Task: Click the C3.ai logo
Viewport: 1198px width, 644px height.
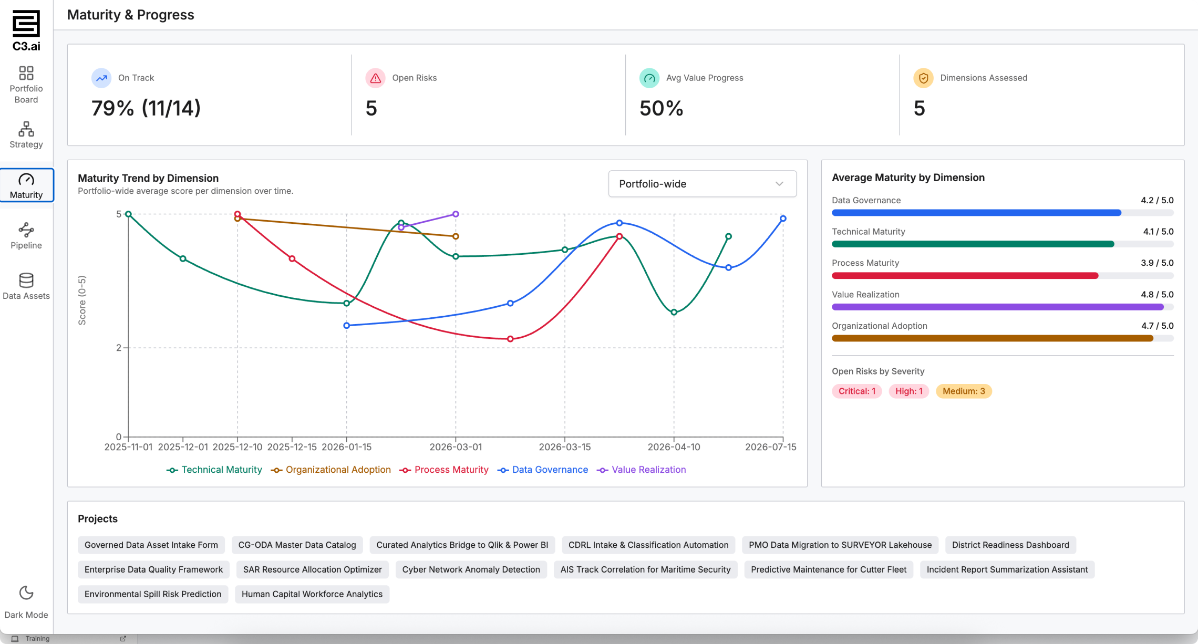Action: tap(26, 30)
